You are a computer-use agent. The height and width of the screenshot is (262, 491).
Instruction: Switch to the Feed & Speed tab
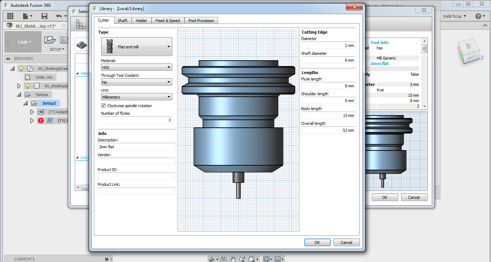168,21
